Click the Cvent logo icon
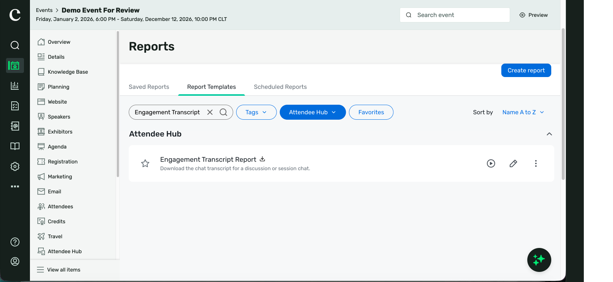 15,15
